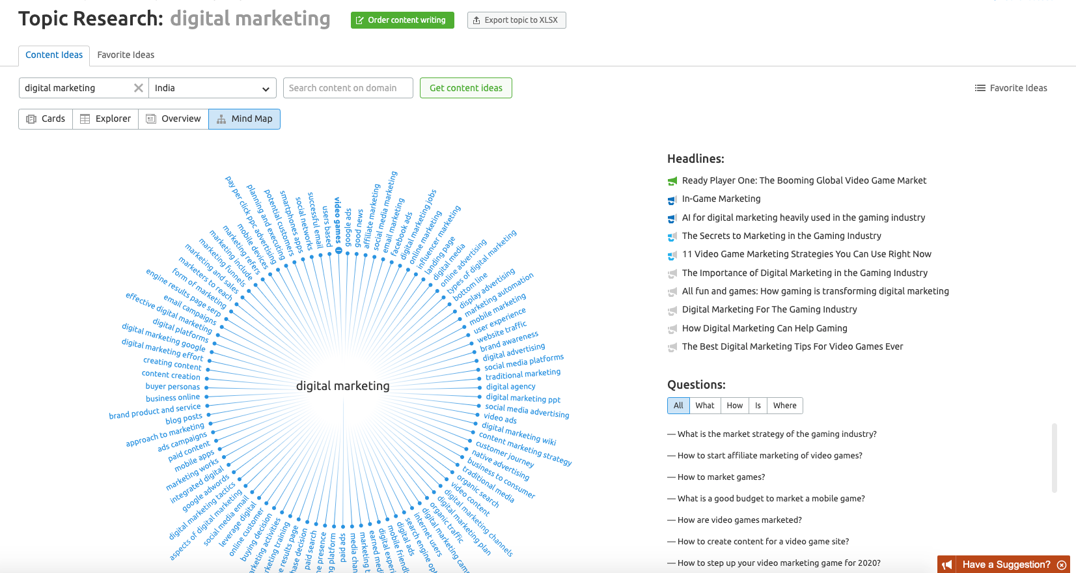
Task: Select the native advertising topic on mind map
Action: 500,465
